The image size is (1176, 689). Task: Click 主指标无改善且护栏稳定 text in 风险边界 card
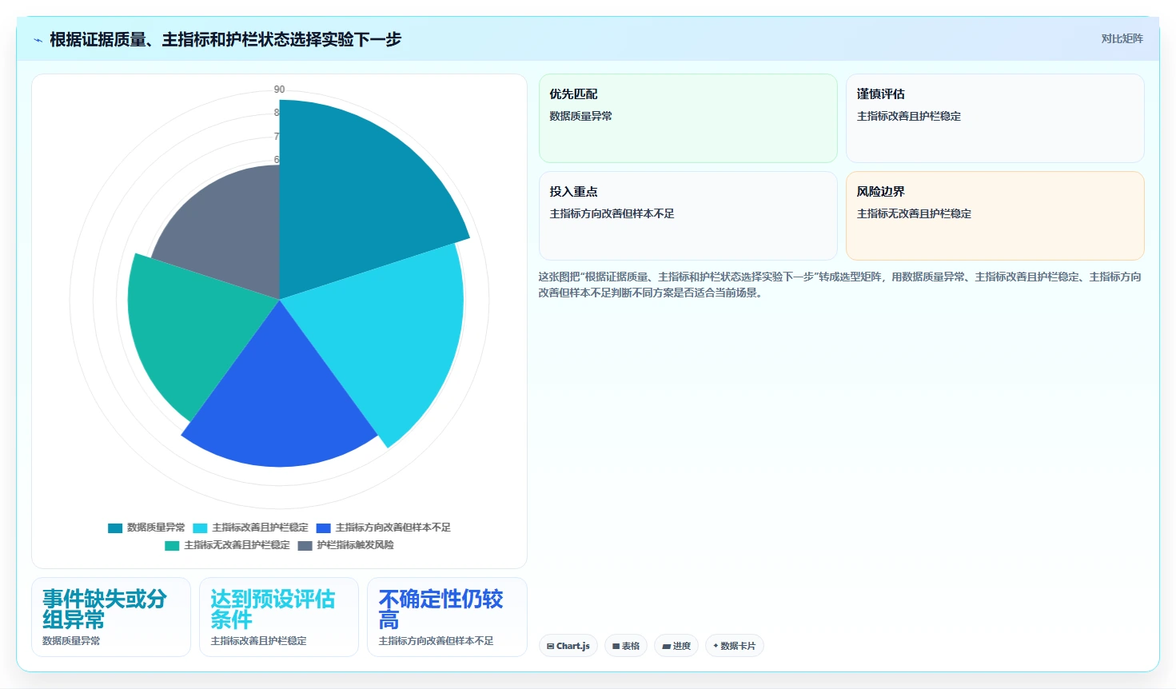click(914, 213)
